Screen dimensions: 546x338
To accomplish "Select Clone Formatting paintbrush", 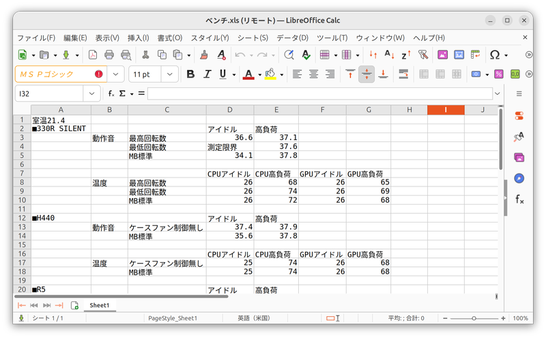I will coord(204,55).
